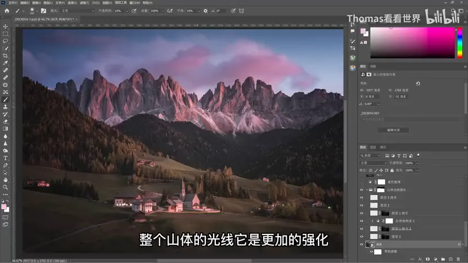468x263 pixels.
Task: Select the Crop tool
Action: pyautogui.click(x=5, y=56)
